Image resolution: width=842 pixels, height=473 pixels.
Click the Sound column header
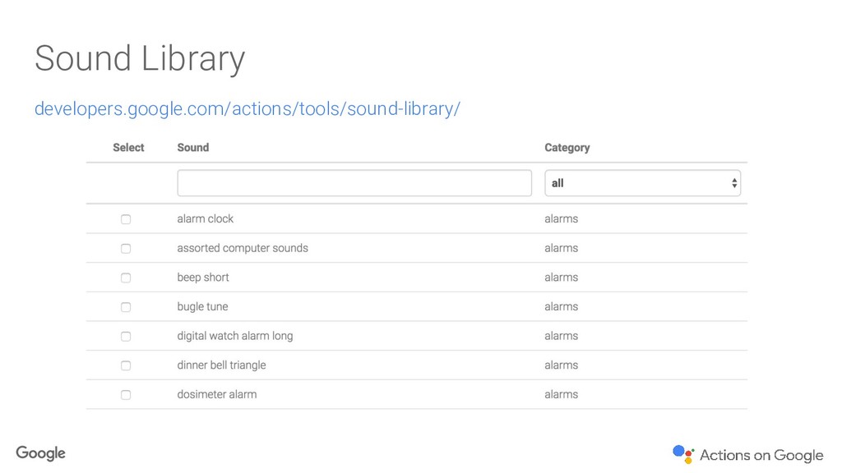tap(193, 148)
